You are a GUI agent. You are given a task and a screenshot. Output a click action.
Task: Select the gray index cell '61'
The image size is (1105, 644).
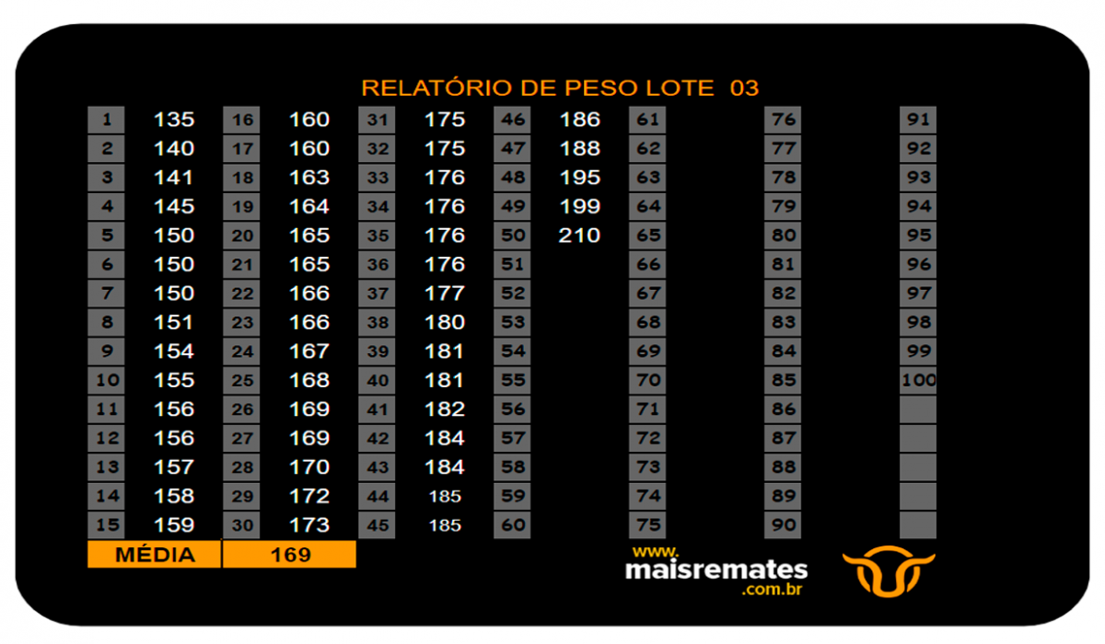coord(648,120)
